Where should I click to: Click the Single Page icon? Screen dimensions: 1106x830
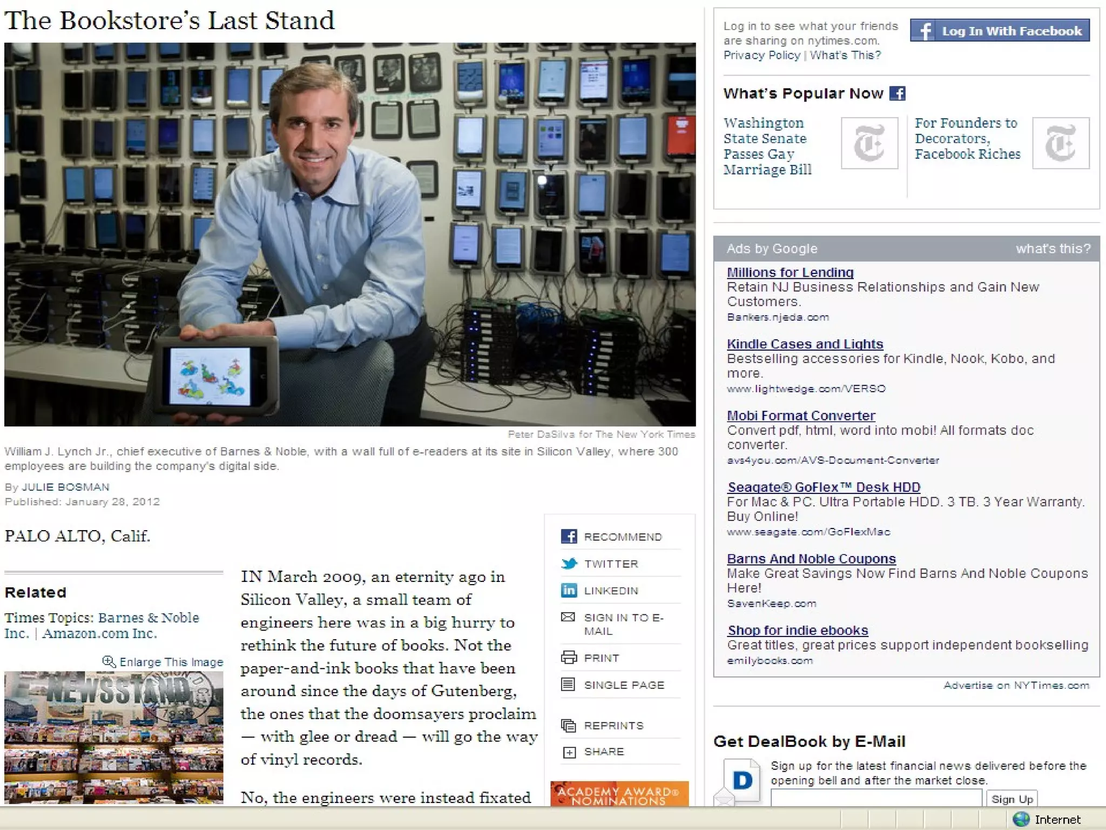click(x=568, y=685)
